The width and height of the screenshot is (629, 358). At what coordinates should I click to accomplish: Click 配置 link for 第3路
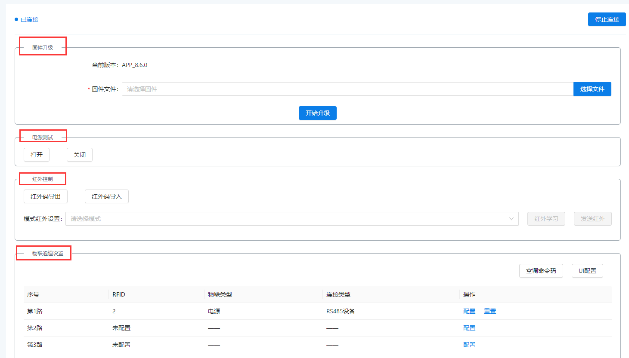pos(469,345)
